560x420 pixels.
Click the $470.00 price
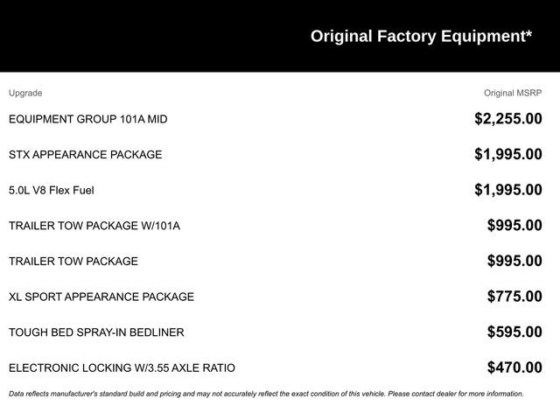[514, 367]
